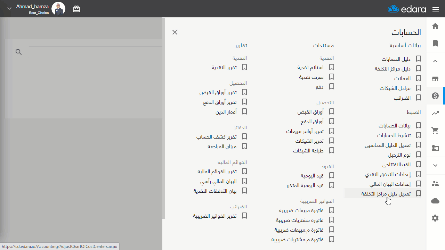
Task: Go to the Home sidebar icon
Action: (x=435, y=26)
